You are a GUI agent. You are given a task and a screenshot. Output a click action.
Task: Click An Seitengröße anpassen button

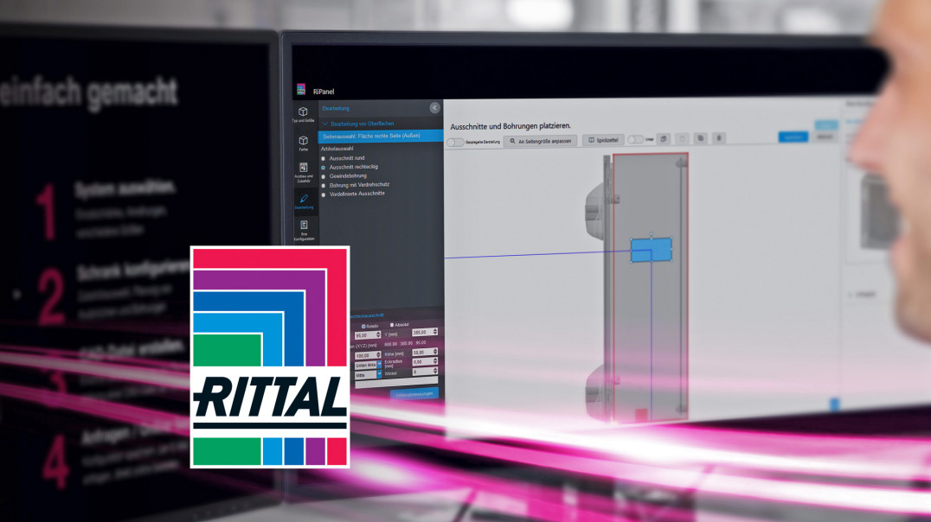540,141
